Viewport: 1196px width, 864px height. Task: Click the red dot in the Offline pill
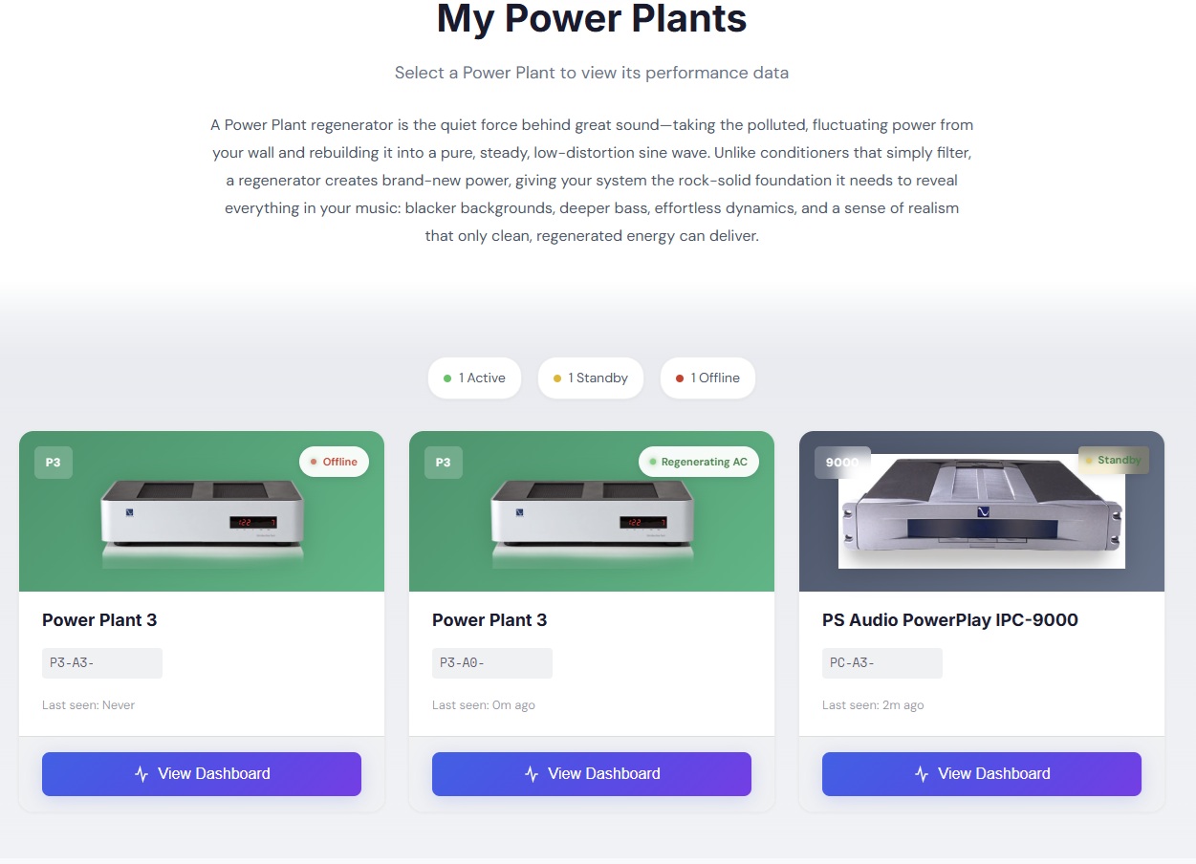[680, 378]
